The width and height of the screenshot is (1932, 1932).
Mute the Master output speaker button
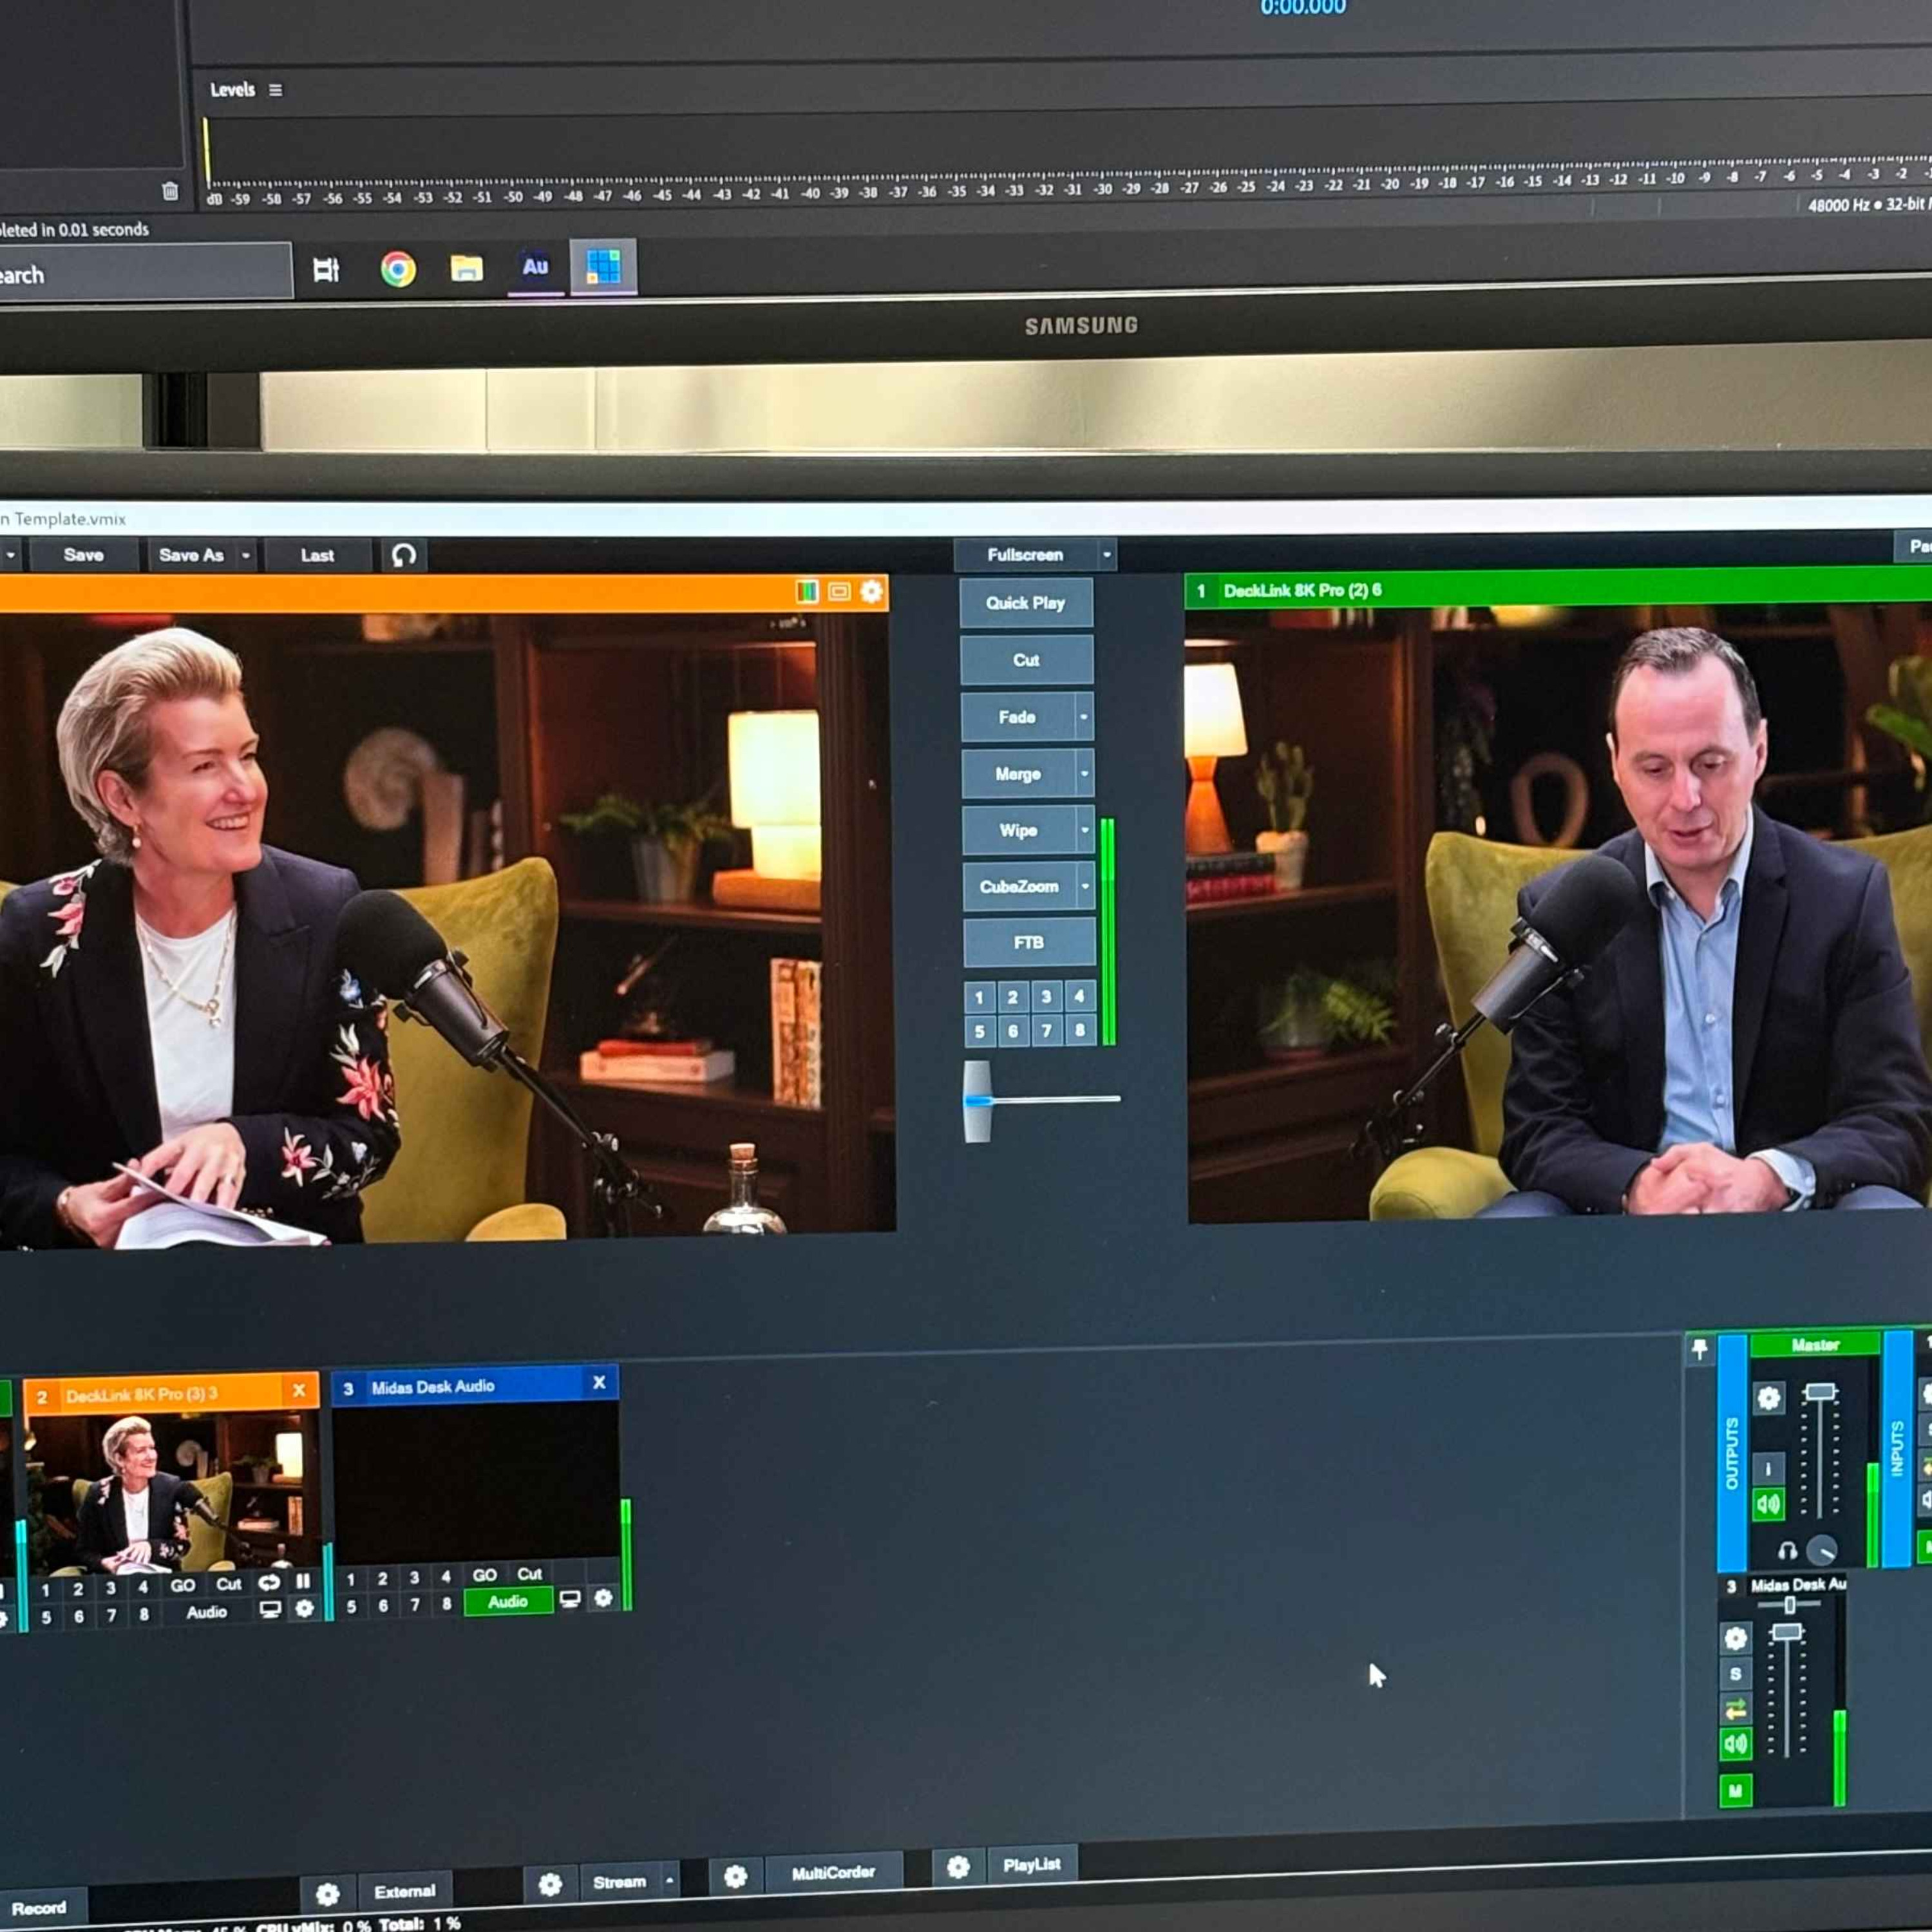(1768, 1503)
